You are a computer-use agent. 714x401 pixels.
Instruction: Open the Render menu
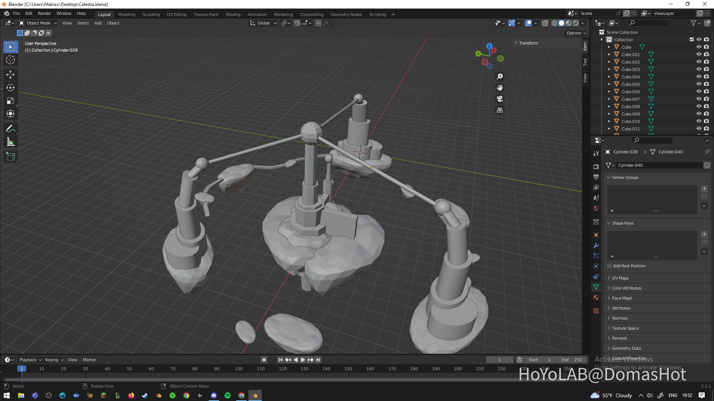point(44,13)
